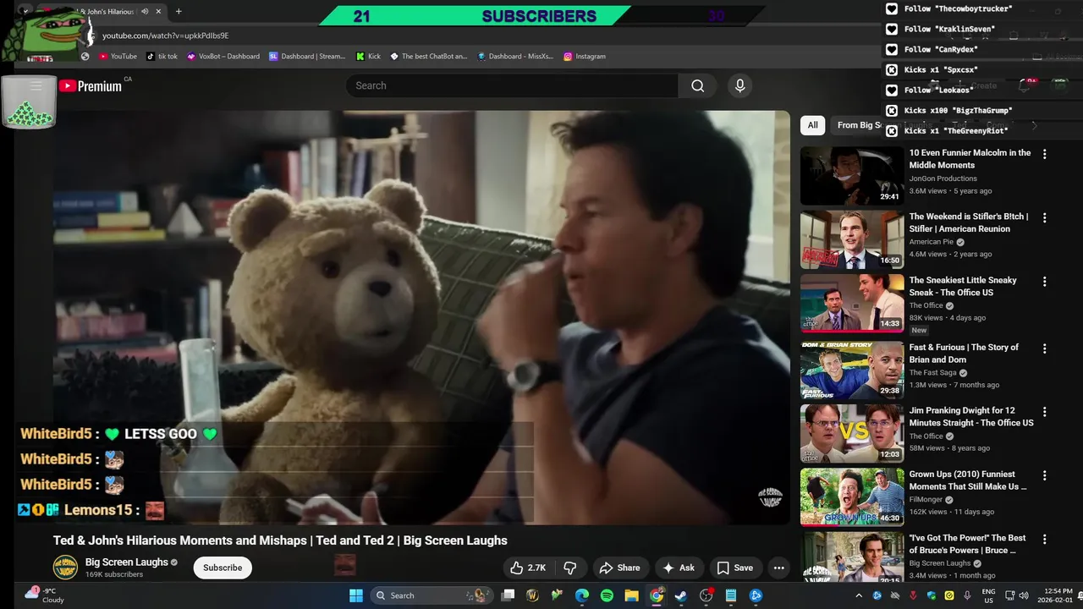This screenshot has width=1083, height=609.
Task: Play Fast & Furious Brian and Dom thumbnail
Action: (x=852, y=370)
